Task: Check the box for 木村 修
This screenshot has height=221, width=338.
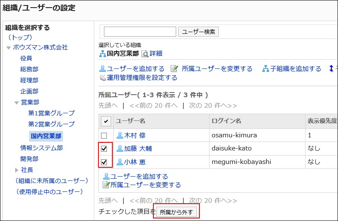Action: tap(104, 136)
